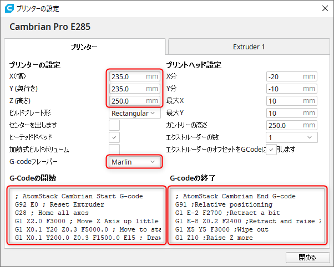
Task: Click the Y (奥行き) depth input field
Action: pos(135,89)
